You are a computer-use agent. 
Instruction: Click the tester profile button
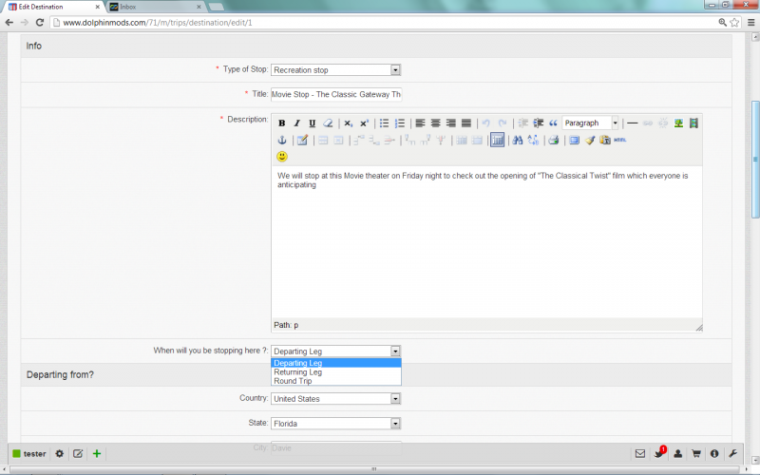click(x=29, y=454)
